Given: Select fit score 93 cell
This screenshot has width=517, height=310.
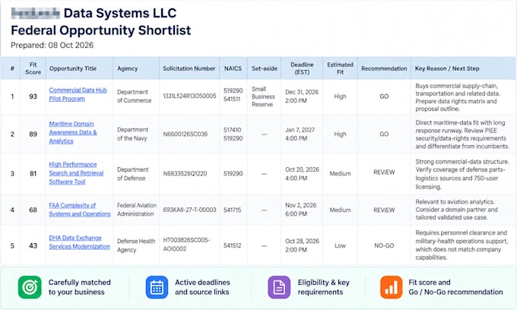Looking at the screenshot, I should pos(33,96).
